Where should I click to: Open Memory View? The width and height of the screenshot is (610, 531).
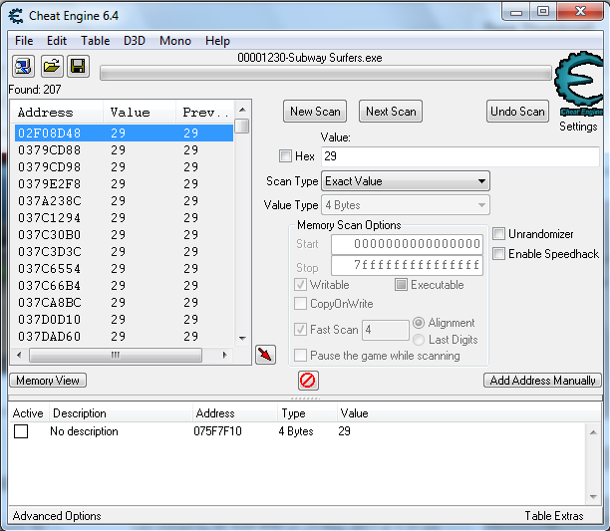click(48, 381)
